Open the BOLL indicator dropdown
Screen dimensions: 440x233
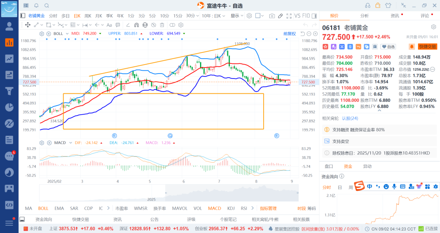tap(67, 34)
